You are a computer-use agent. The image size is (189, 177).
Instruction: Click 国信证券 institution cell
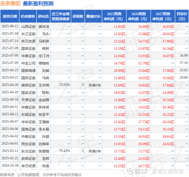click(x=28, y=49)
